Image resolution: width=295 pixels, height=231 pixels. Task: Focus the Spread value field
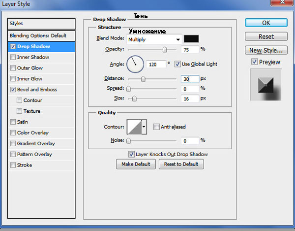pyautogui.click(x=190, y=89)
